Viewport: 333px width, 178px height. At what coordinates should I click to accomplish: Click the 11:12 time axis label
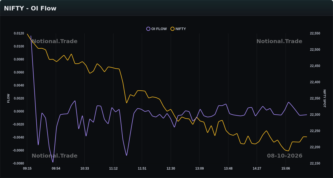(113, 169)
